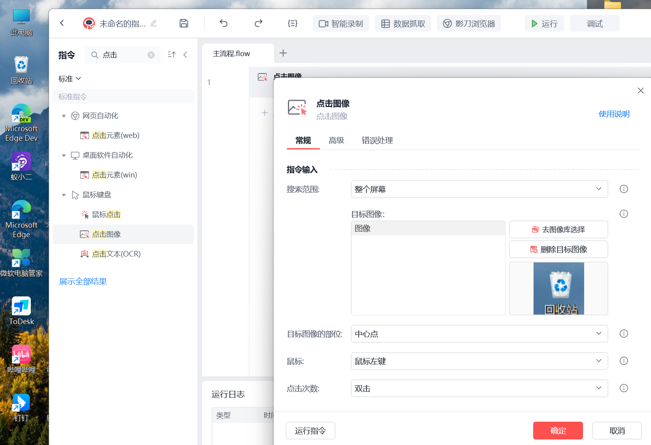Select the 哔哩哔哩 desktop icon

(x=21, y=359)
